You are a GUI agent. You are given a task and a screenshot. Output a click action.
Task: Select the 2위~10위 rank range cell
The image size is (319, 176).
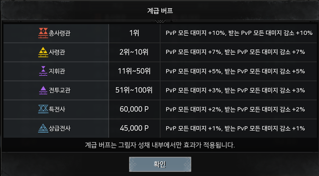pos(134,52)
